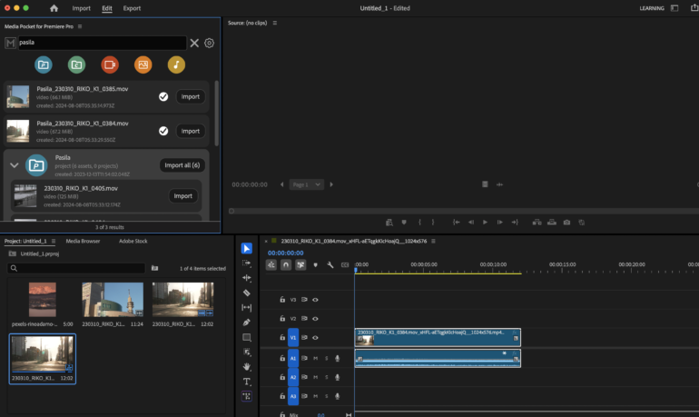The height and width of the screenshot is (417, 699).
Task: Select the Pen tool in the toolbar
Action: pyautogui.click(x=247, y=322)
